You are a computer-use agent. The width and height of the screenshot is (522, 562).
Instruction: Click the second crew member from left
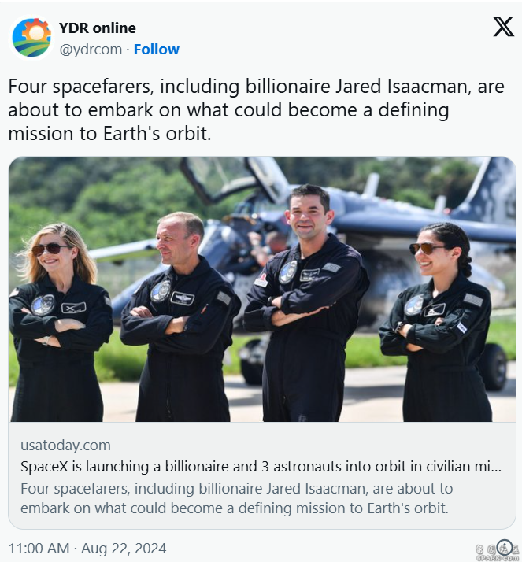click(180, 316)
